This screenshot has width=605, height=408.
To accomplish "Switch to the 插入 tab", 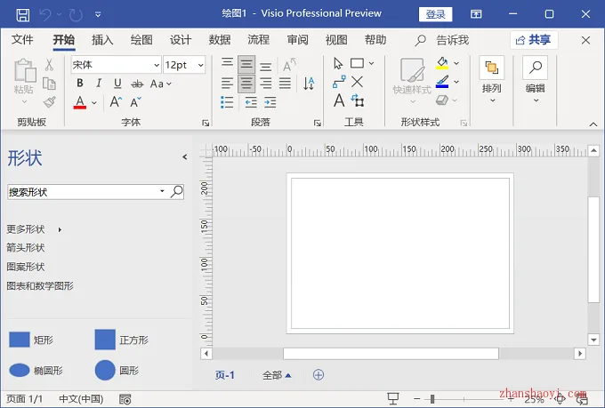I will point(102,39).
